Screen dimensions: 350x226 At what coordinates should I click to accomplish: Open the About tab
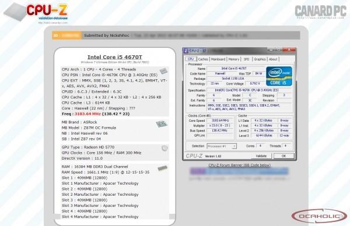(273, 59)
